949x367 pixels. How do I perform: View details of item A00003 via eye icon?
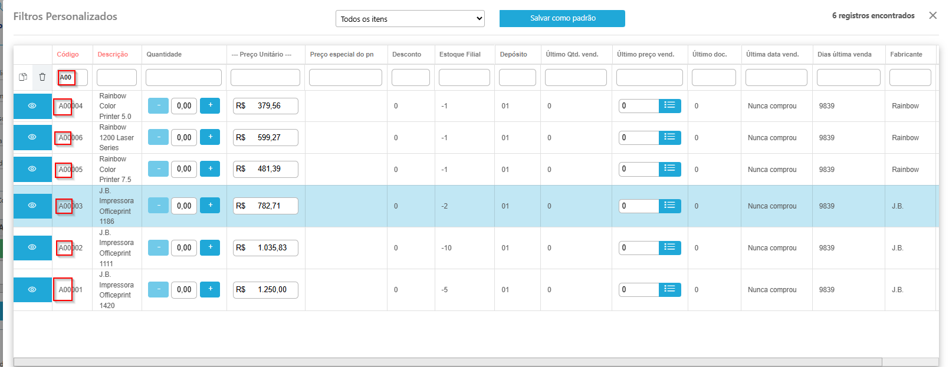(x=32, y=206)
